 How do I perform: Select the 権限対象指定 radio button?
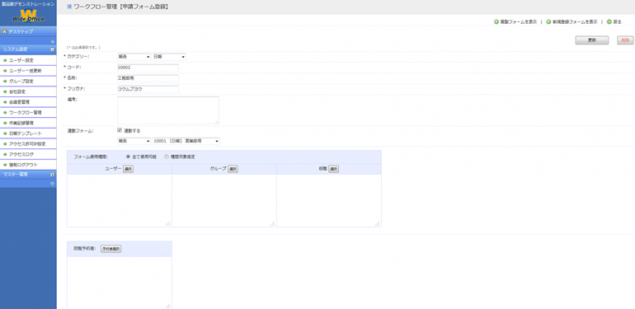(167, 156)
